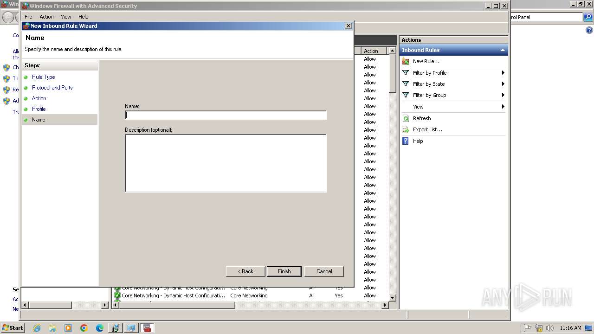Click the blue Help question-mark icon in Actions
The height and width of the screenshot is (334, 594).
[x=406, y=141]
